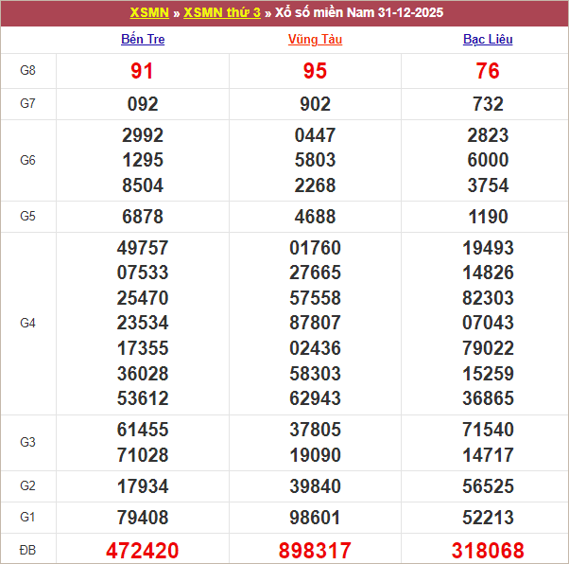
Task: Select the ĐB row label
Action: 27,550
